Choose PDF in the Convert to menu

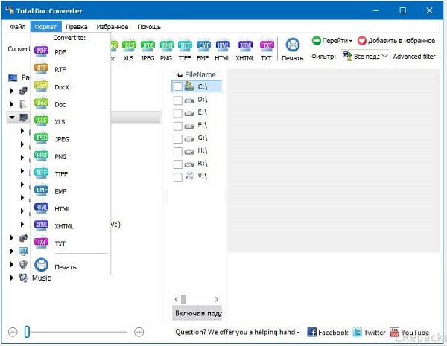71,52
